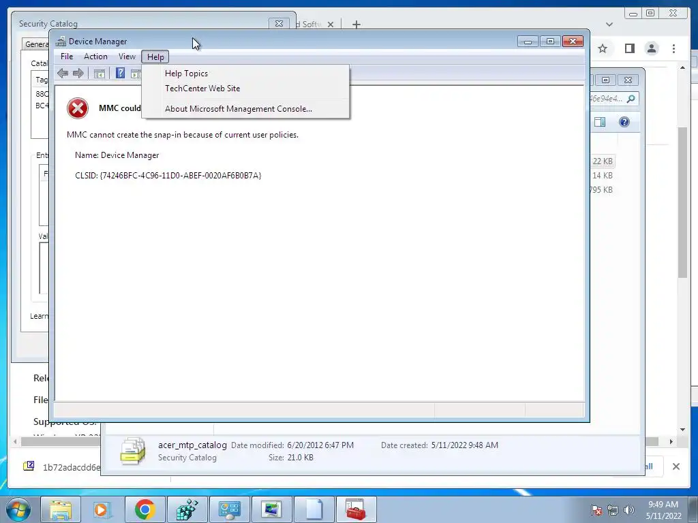Viewport: 698px width, 523px height.
Task: Click the 14 KB size cell in Explorer
Action: (603, 176)
